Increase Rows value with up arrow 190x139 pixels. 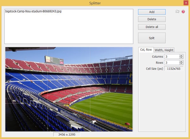pyautogui.click(x=181, y=61)
